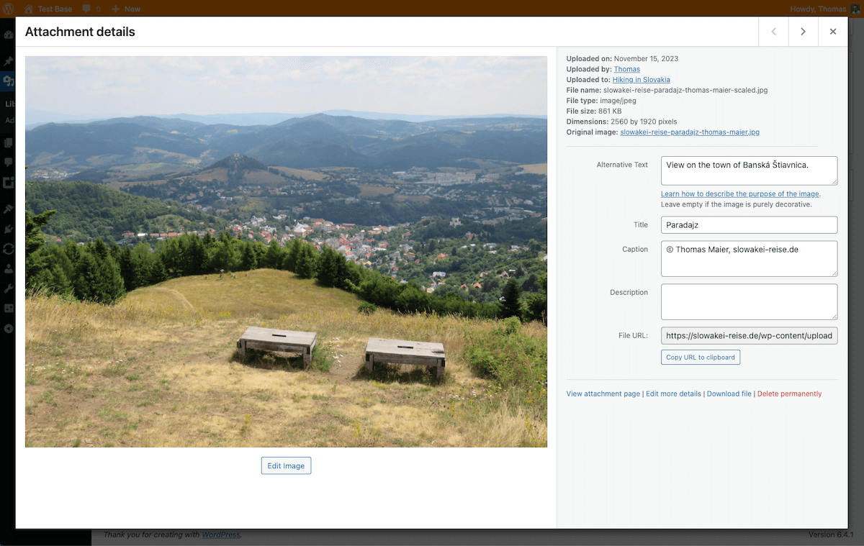Click View attachment page link
This screenshot has width=864, height=546.
pyautogui.click(x=603, y=393)
